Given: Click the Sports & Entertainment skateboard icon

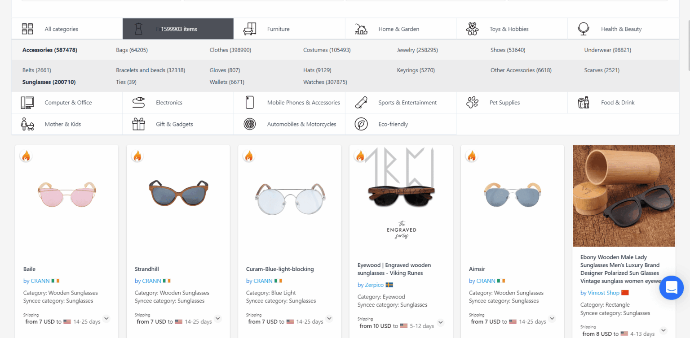Looking at the screenshot, I should pyautogui.click(x=361, y=102).
